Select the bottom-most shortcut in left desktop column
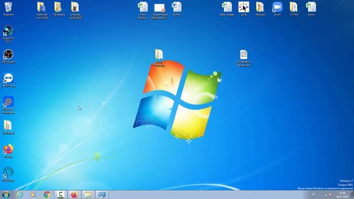 [8, 175]
